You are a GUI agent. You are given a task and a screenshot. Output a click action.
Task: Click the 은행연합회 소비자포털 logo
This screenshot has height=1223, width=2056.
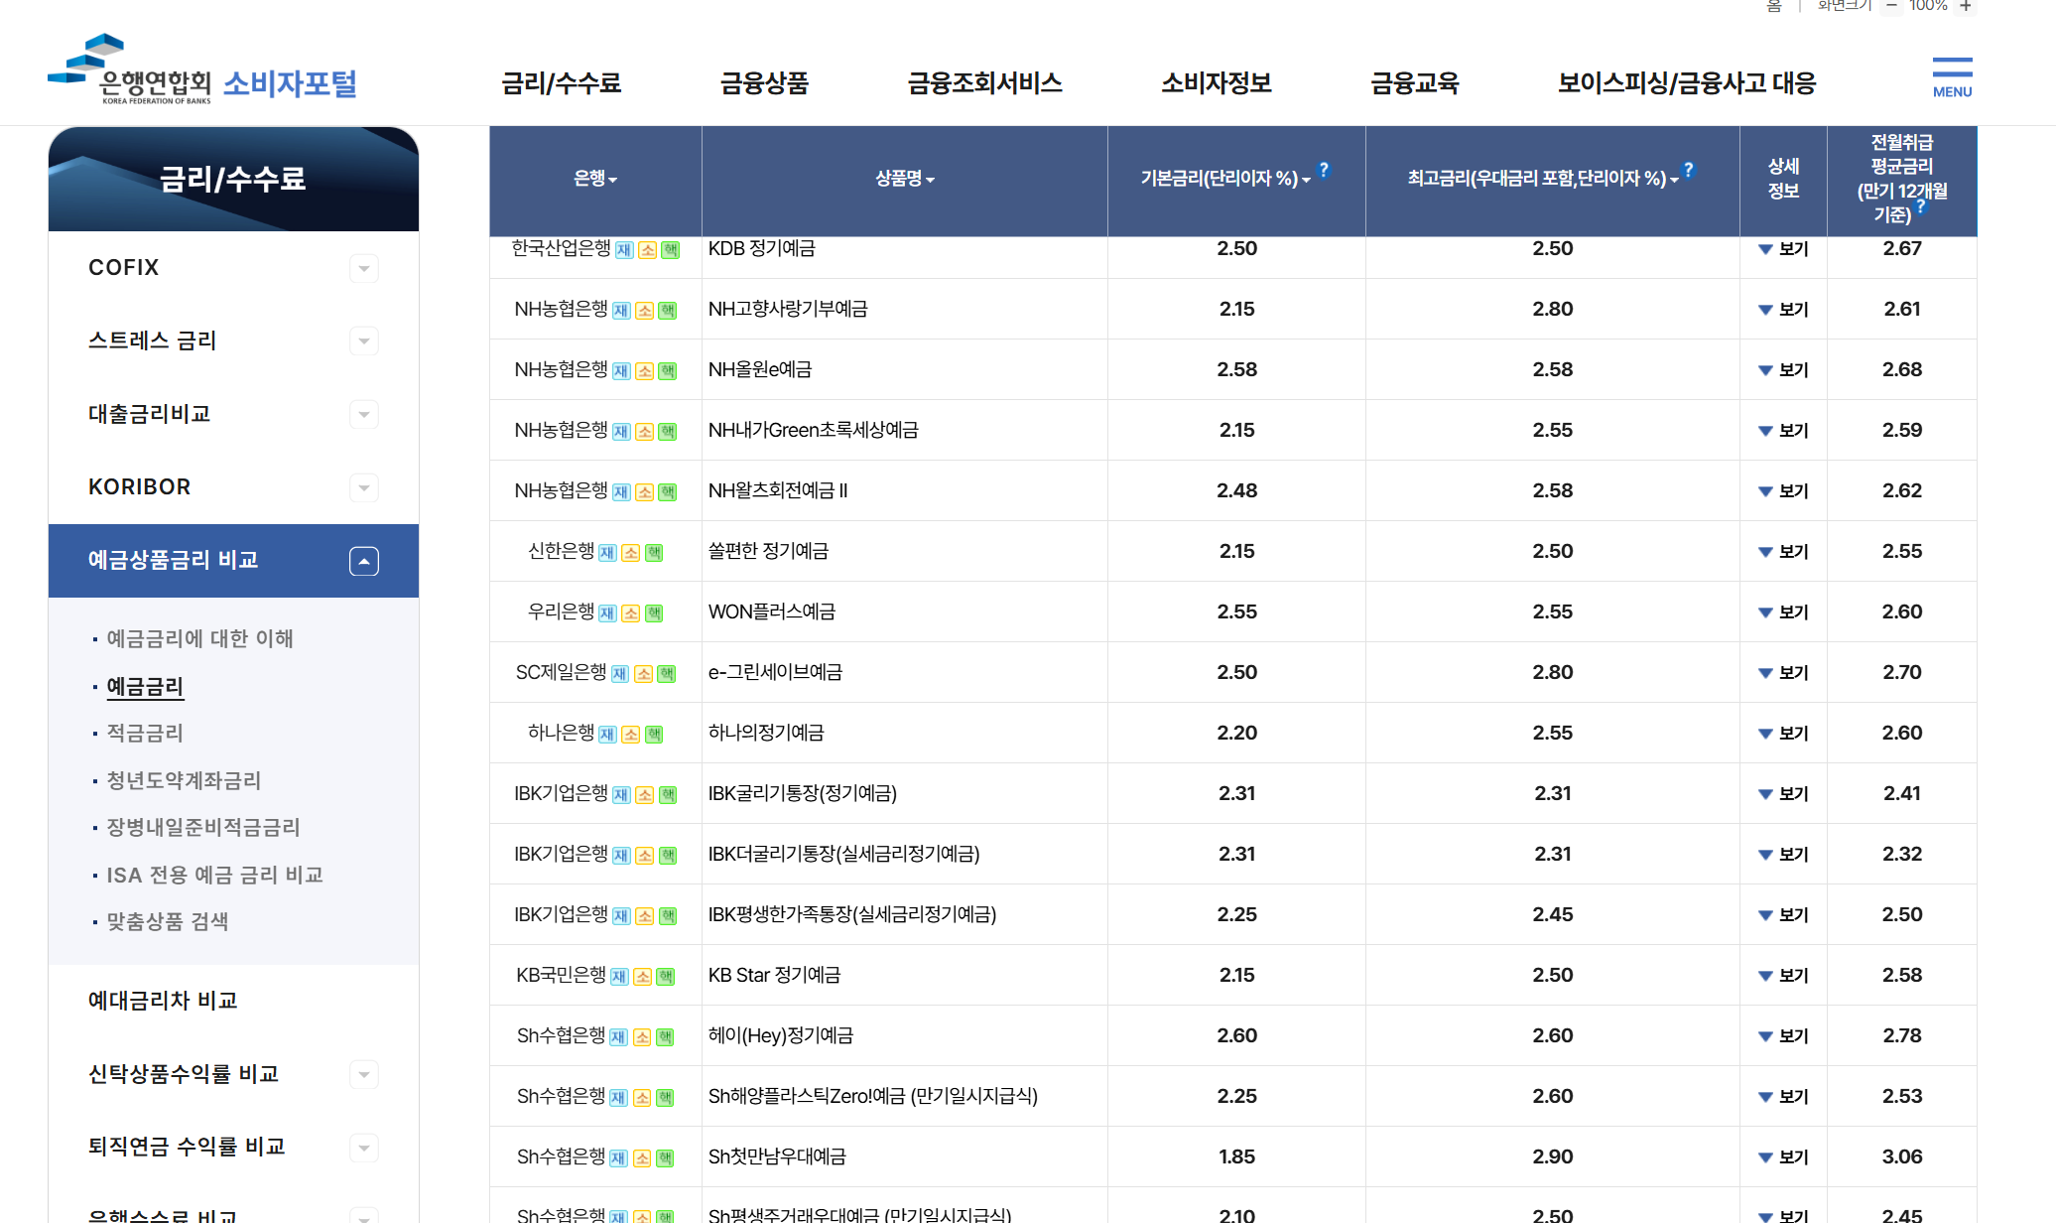202,71
